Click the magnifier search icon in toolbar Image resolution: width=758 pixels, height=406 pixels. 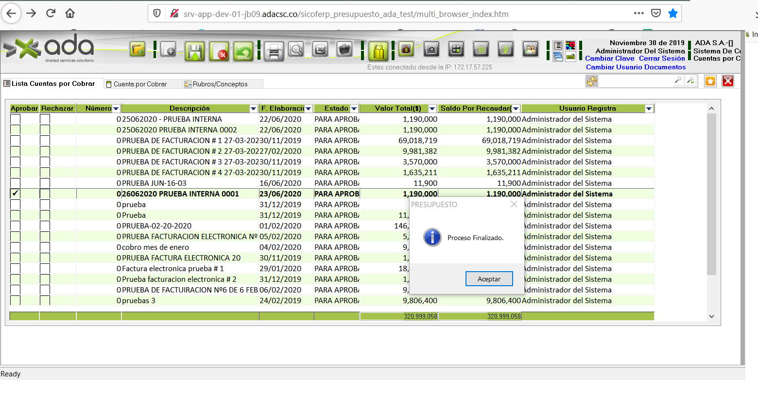pyautogui.click(x=296, y=49)
